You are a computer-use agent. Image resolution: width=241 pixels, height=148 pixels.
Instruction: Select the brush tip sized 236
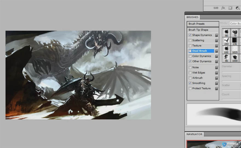[x=235, y=41]
